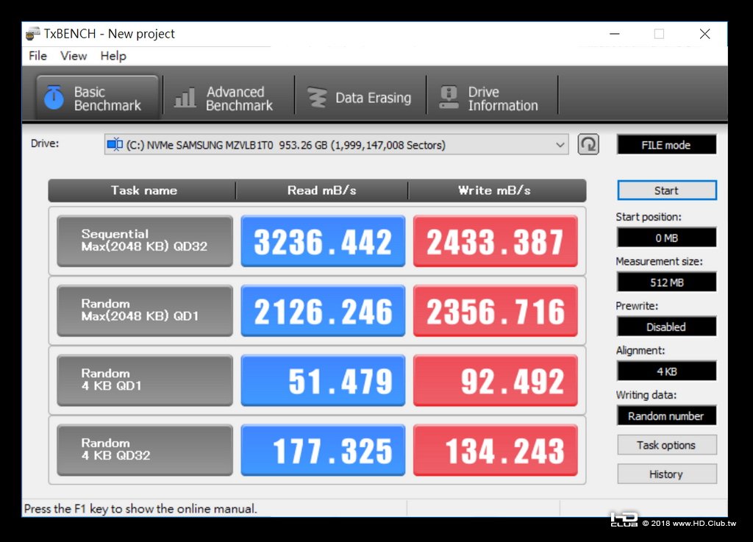This screenshot has width=753, height=542.
Task: Expand the Drive dropdown arrow
Action: (x=560, y=145)
